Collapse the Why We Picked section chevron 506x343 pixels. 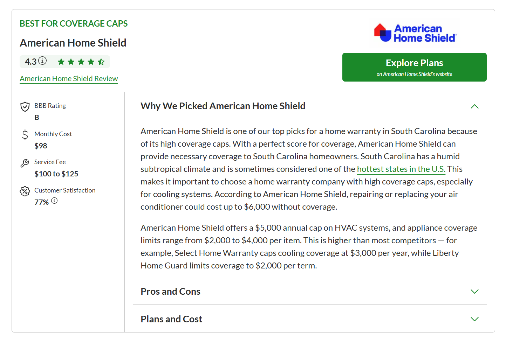474,106
